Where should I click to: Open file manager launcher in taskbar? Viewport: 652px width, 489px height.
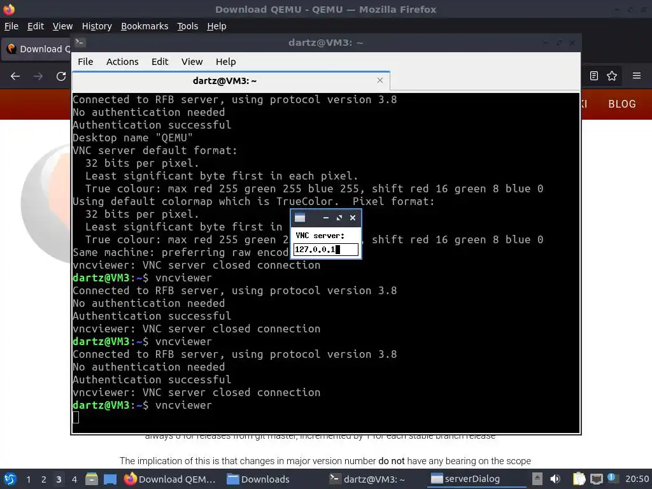point(92,479)
